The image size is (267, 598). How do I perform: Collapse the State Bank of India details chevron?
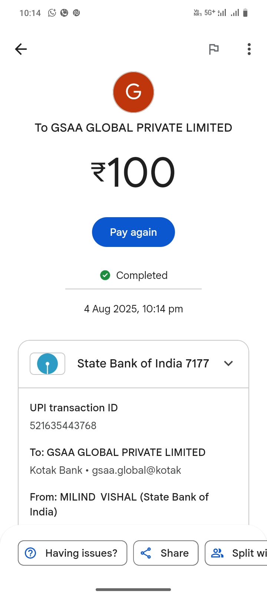[228, 363]
